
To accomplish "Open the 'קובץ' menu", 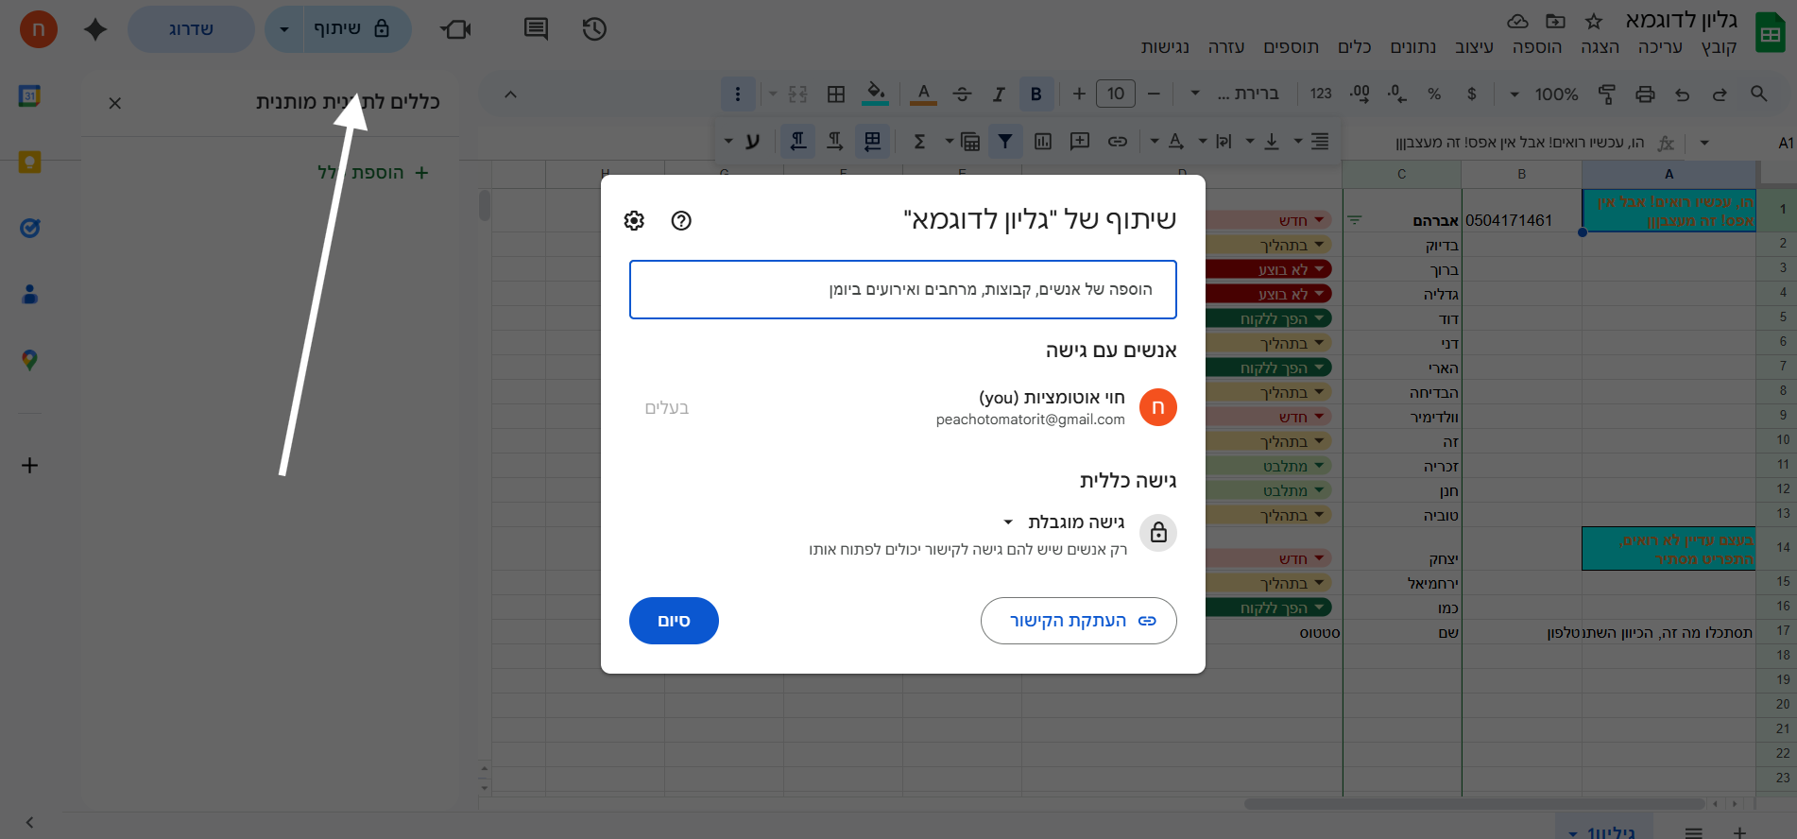I will click(1719, 47).
